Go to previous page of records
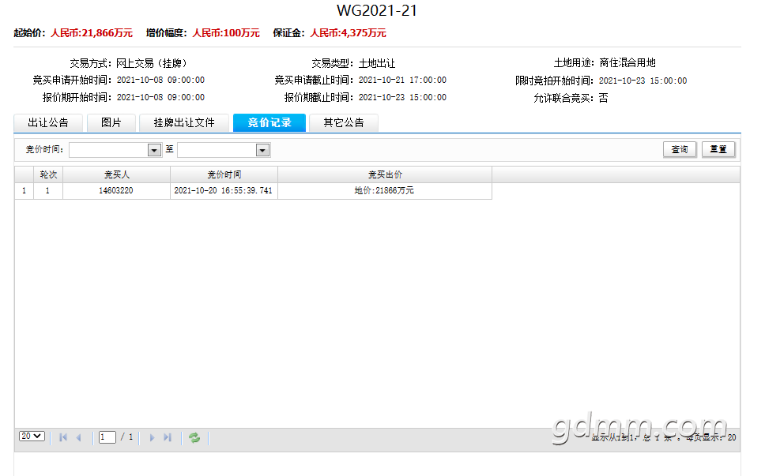The image size is (765, 476). point(79,437)
